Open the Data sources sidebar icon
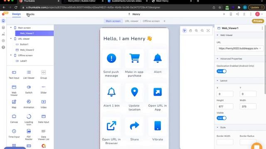Image resolution: width=266 pixels, height=149 pixels. [x=3, y=28]
